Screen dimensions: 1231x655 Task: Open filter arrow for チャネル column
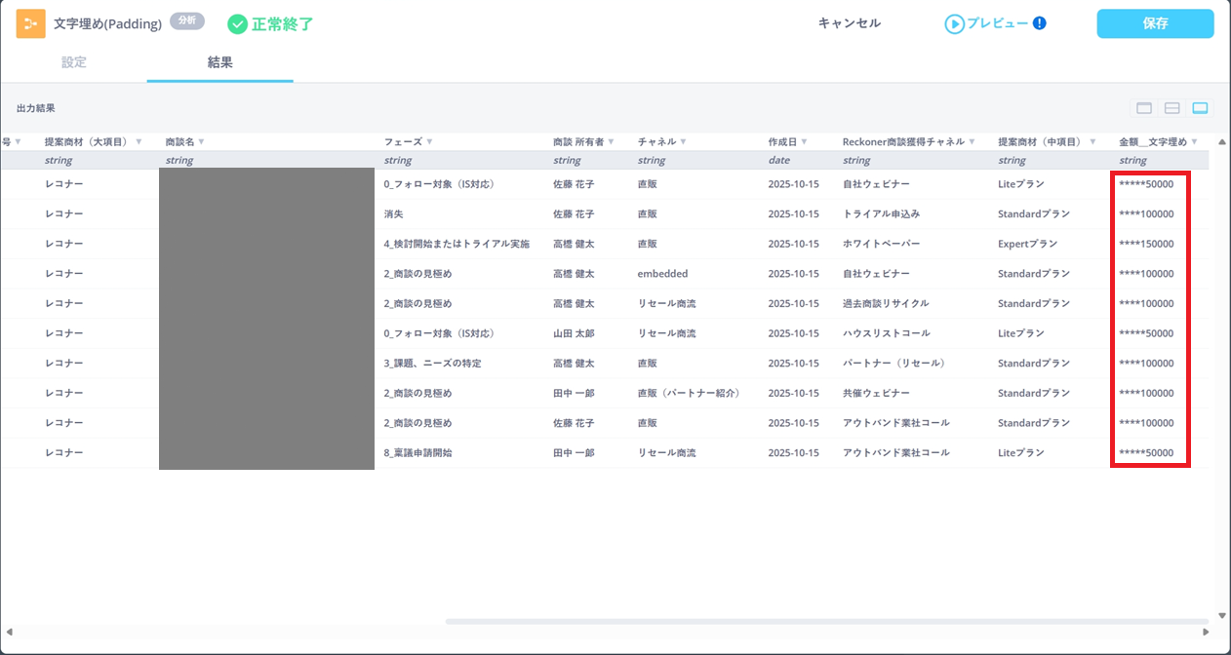point(683,142)
